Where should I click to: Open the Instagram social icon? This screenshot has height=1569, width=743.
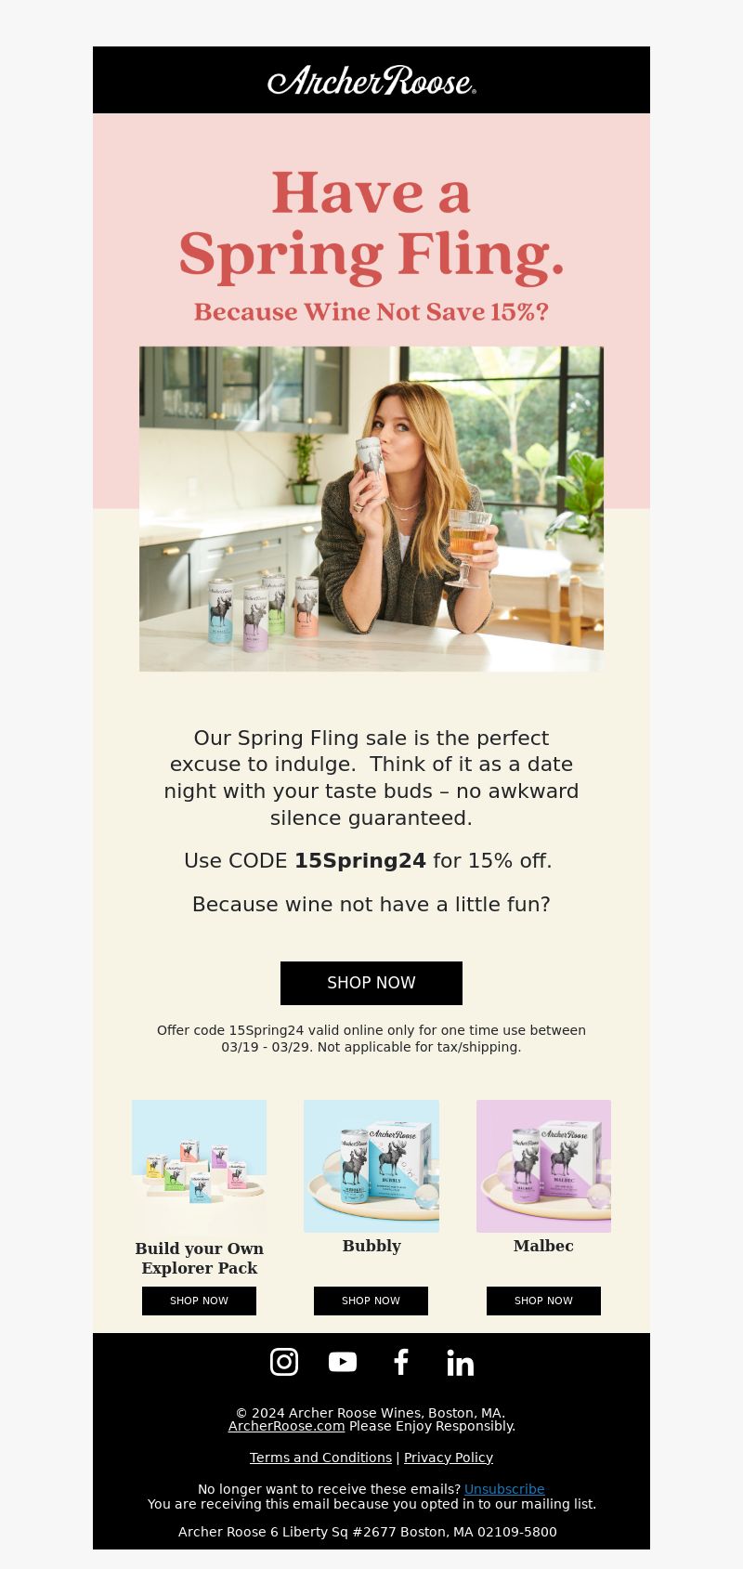point(284,1361)
